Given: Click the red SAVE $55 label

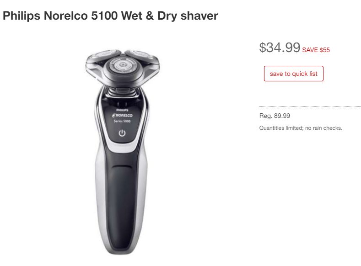Looking at the screenshot, I should [x=316, y=50].
